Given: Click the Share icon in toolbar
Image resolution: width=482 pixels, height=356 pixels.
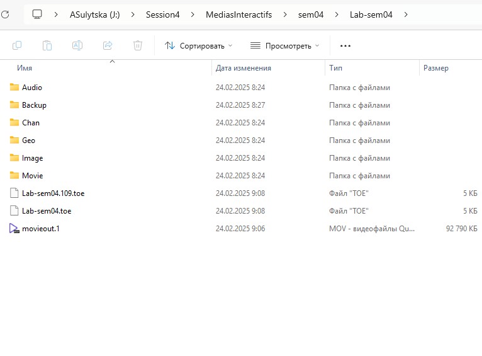Looking at the screenshot, I should click(108, 45).
